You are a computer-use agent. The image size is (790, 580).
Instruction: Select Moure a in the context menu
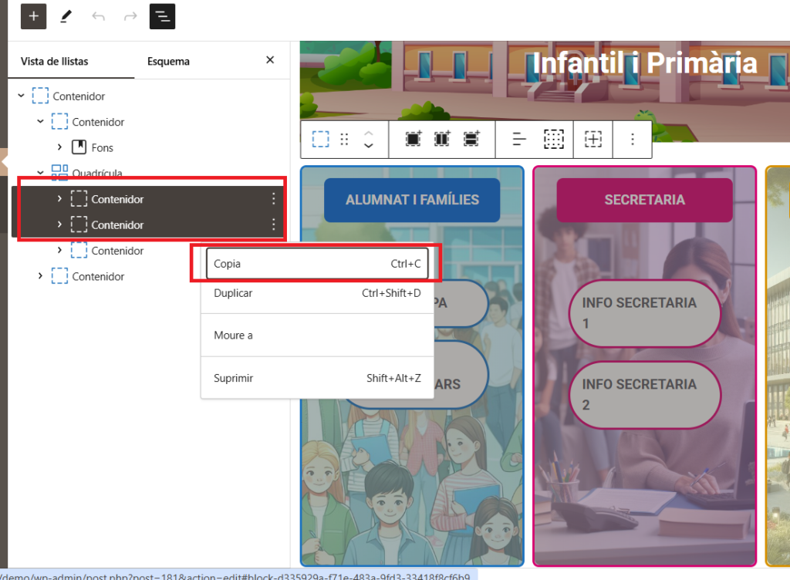point(317,336)
